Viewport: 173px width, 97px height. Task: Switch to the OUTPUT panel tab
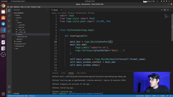click(63, 73)
